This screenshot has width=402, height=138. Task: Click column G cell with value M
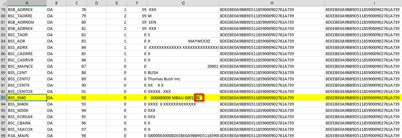coord(183,16)
